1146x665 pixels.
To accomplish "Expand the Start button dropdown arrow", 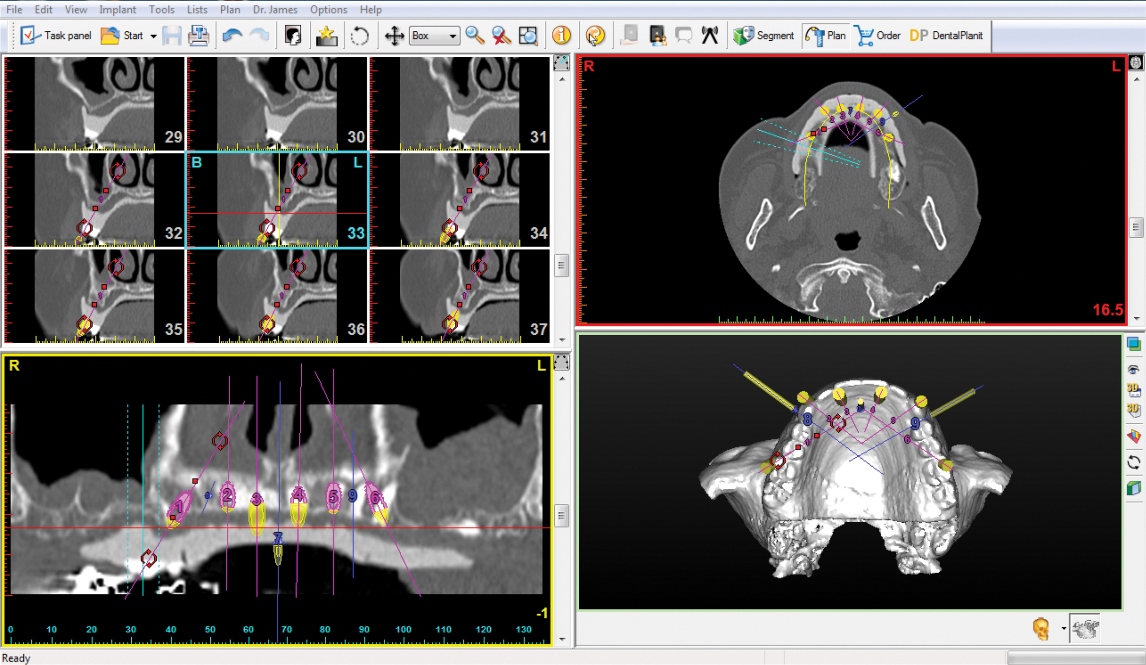I will (x=154, y=36).
